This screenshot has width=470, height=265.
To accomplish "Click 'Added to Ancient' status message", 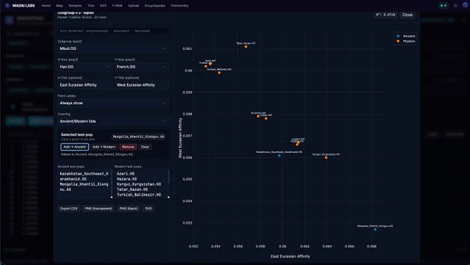I will tap(97, 154).
